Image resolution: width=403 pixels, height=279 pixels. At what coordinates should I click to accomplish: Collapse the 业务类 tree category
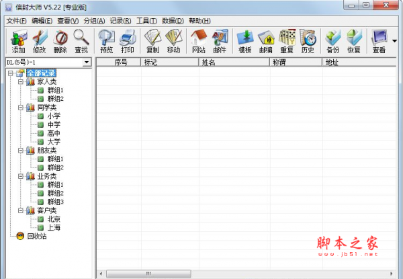point(21,176)
